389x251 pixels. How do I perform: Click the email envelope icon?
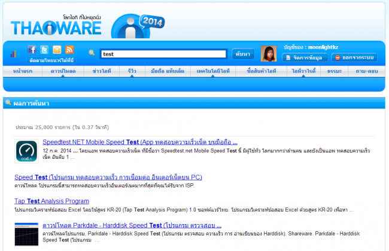pyautogui.click(x=57, y=50)
